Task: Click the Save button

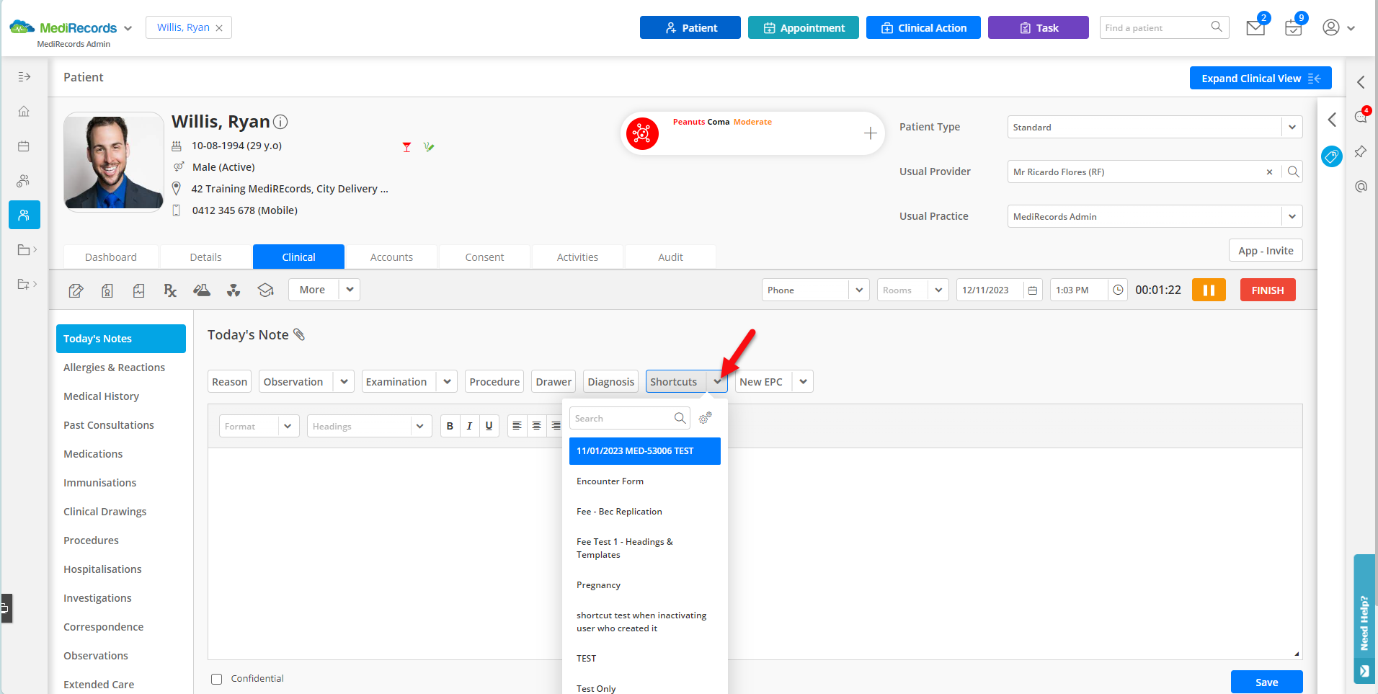Action: pyautogui.click(x=1266, y=682)
